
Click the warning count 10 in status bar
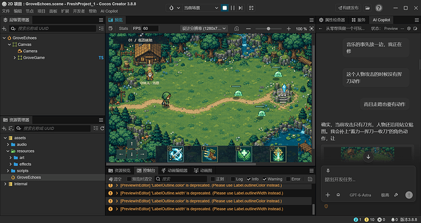pos(369,219)
